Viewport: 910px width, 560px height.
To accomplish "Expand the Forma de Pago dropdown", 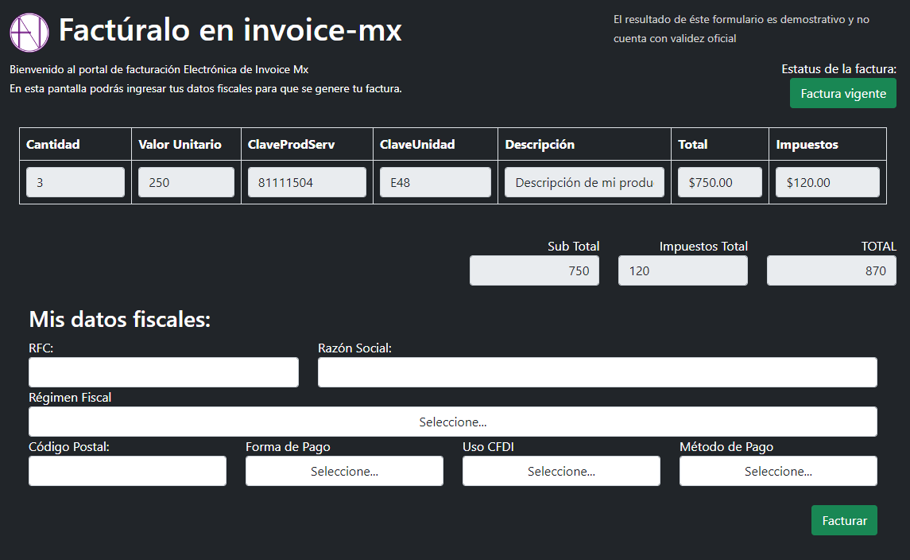I will pos(344,471).
